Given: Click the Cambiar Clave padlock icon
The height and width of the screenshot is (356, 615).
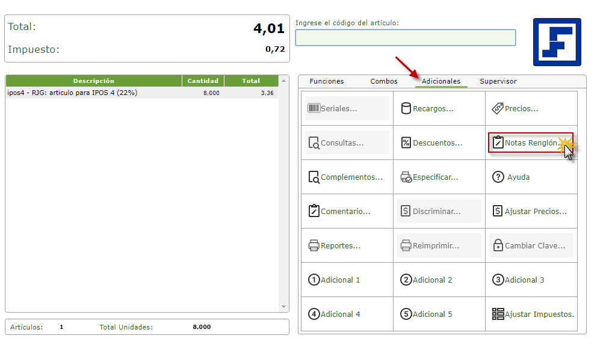Looking at the screenshot, I should [498, 245].
